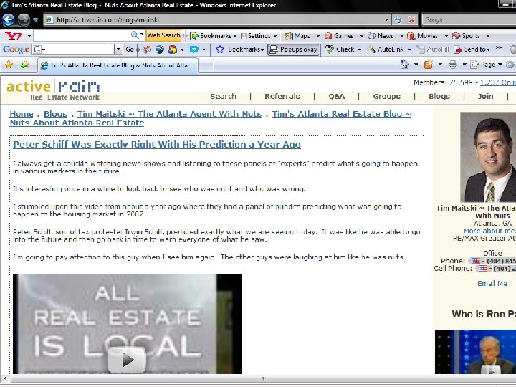
Task: Click the office phone flag dropdown
Action: (x=477, y=261)
